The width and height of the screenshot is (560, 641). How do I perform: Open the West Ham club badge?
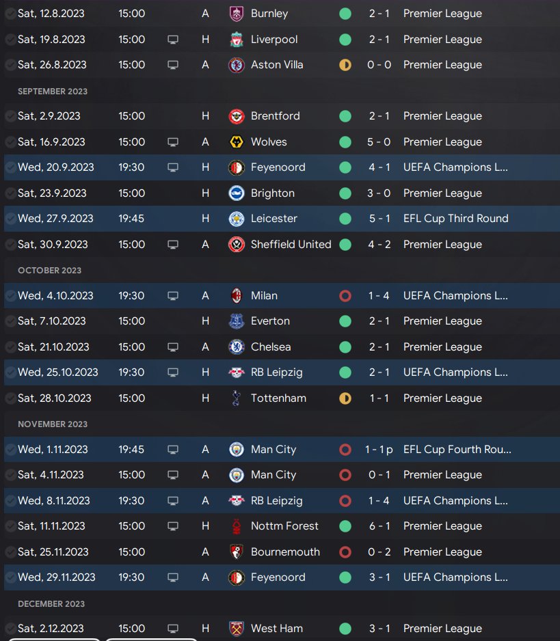click(237, 629)
